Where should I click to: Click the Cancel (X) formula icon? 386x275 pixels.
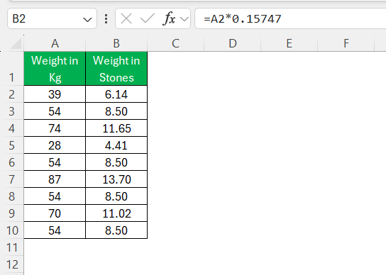coord(126,18)
